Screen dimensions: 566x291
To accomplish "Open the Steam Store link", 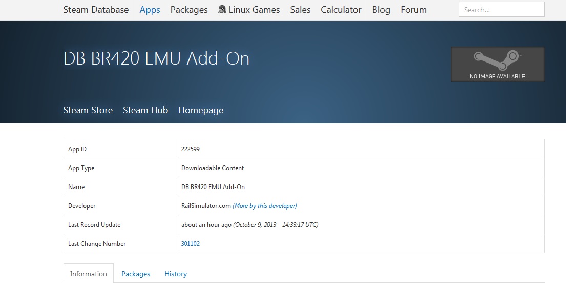I will (x=88, y=110).
